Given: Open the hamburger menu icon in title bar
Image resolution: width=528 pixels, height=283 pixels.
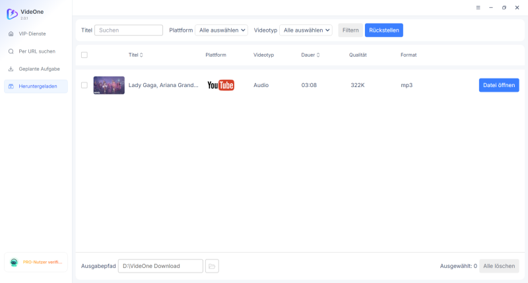Looking at the screenshot, I should [x=478, y=7].
